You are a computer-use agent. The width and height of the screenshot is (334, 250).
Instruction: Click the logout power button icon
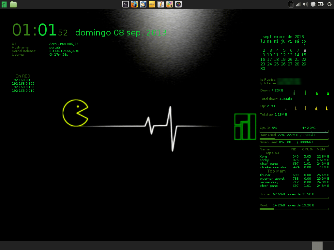point(329,4)
